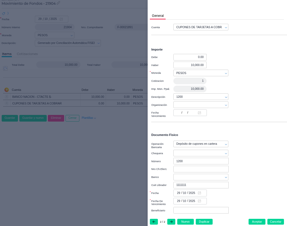Viewport: 287px width, 226px height.
Task: Click the Nuevo button
Action: click(x=186, y=222)
